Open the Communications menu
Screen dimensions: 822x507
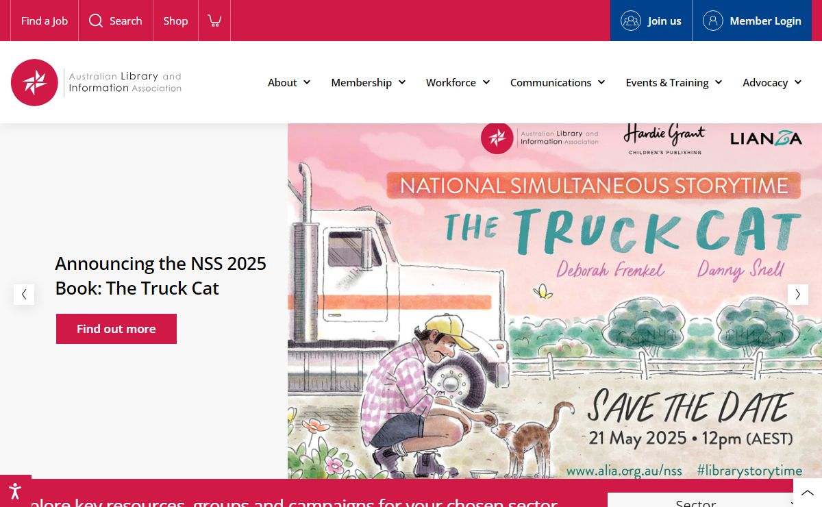(551, 82)
